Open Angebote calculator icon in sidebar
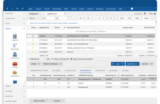 tap(15, 36)
